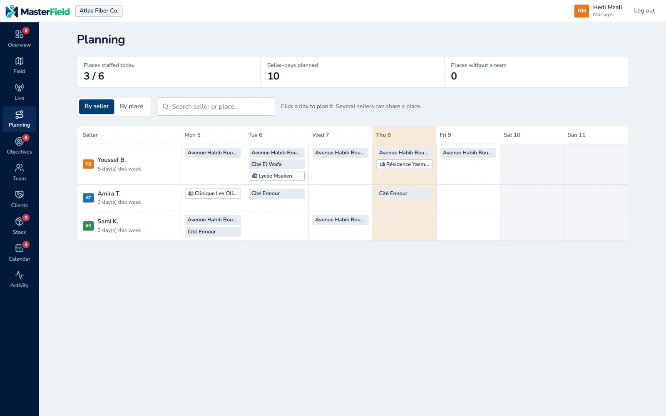Open Résidence Yasm... chip on Thursday
666x416 pixels.
pos(404,164)
